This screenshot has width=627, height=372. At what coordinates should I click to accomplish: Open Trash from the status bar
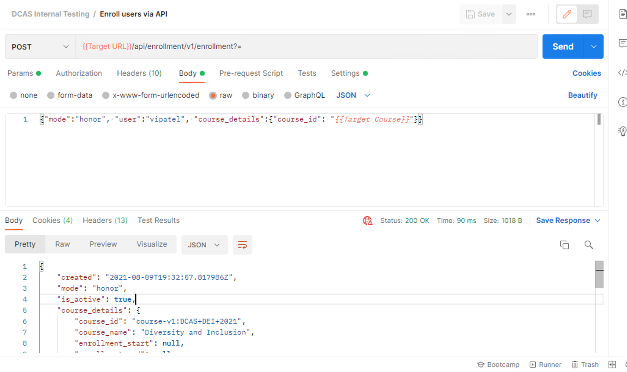click(x=585, y=365)
